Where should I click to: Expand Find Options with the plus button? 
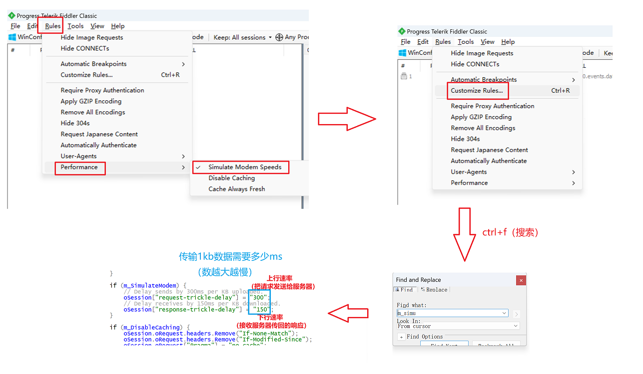401,337
